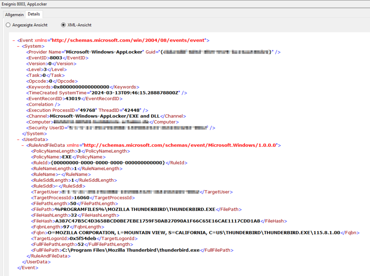
Task: Click the Event xmlns schema URL
Action: [x=129, y=40]
